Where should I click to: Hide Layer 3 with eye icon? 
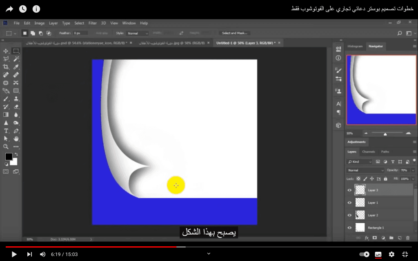tap(349, 190)
